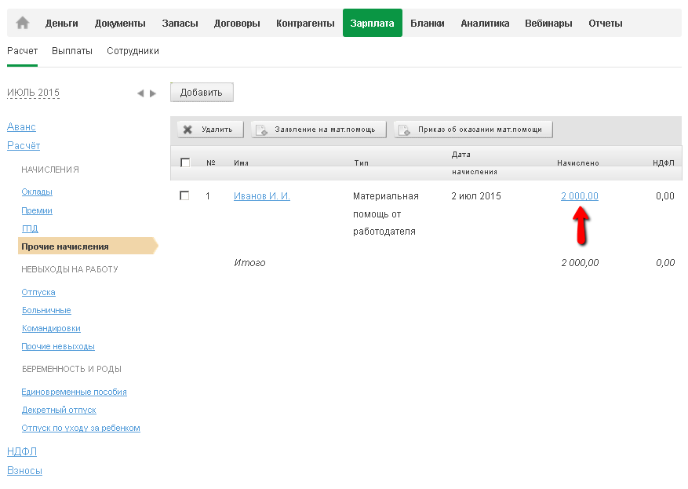Switch to the Расчет subtab

tap(23, 51)
